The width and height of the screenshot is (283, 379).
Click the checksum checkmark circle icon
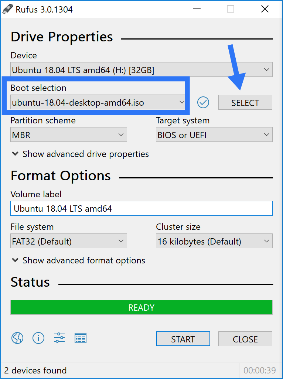pos(203,102)
